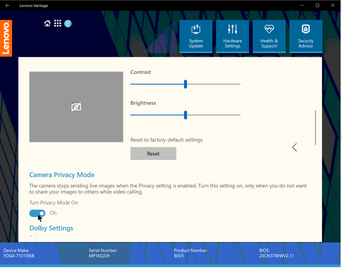342x268 pixels.
Task: Click the disabled-camera icon in the preview
Action: tap(76, 106)
